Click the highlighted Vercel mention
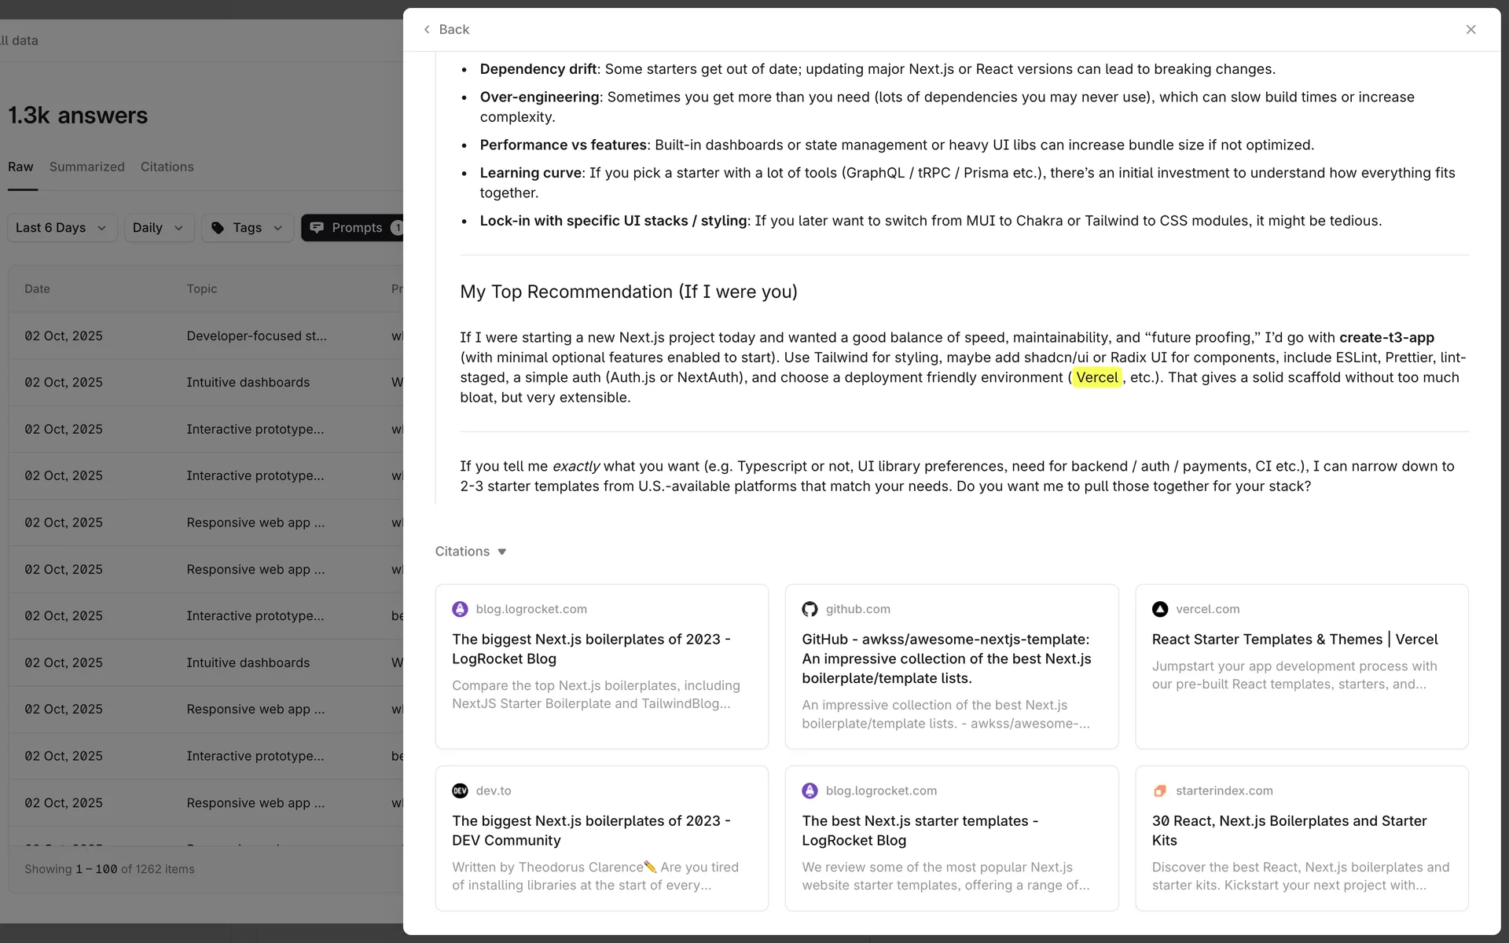 (x=1096, y=378)
